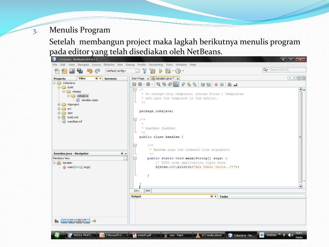This screenshot has width=329, height=247.
Task: Click the Search (Ctrl+I) field
Action: [284, 70]
